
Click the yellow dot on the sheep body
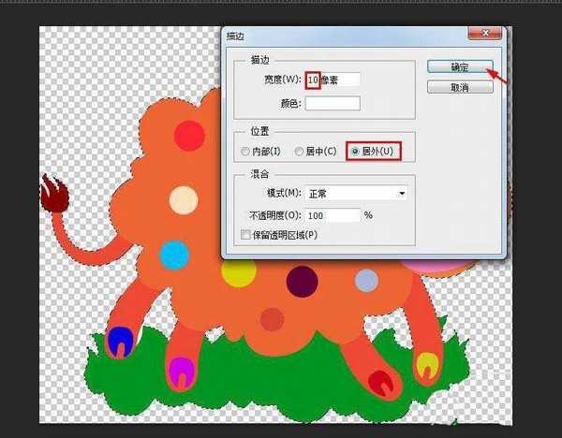239,271
